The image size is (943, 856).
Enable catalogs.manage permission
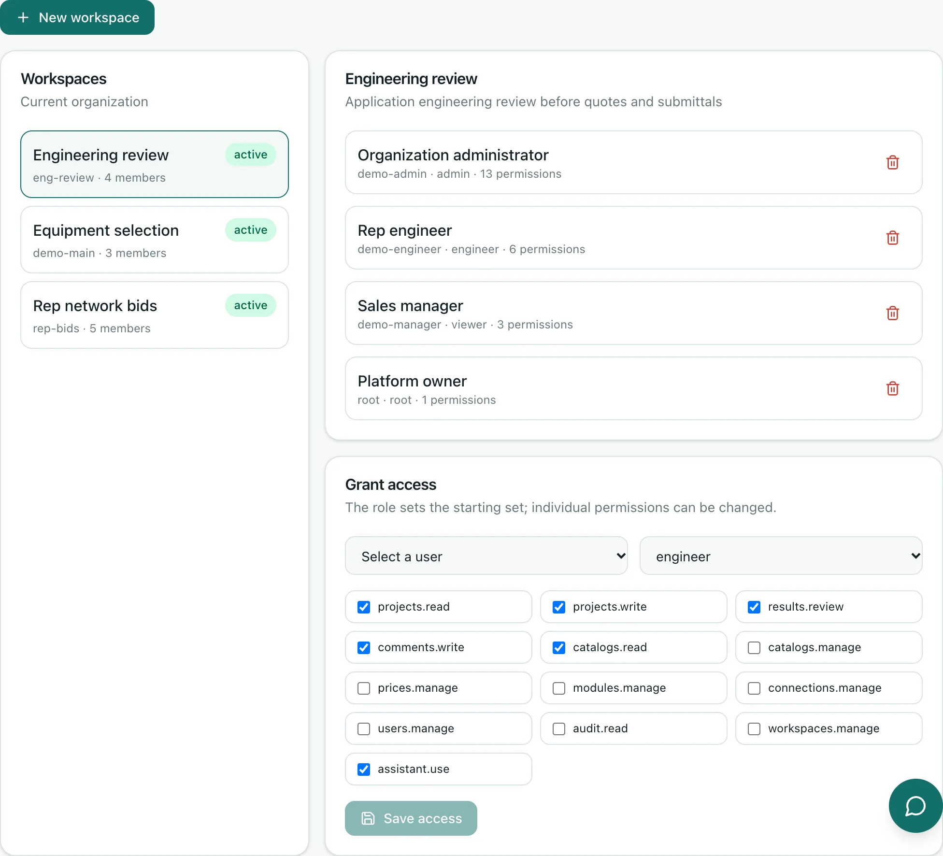coord(754,647)
